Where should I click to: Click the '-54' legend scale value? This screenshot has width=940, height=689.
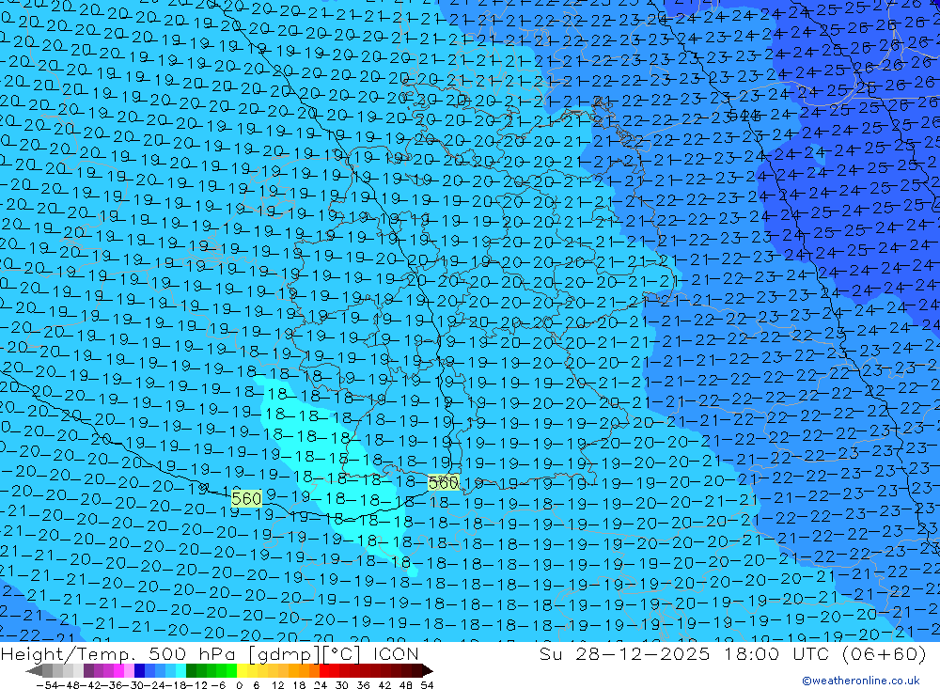click(47, 685)
